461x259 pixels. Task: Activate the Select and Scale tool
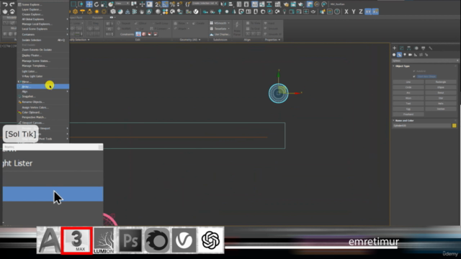pos(104,4)
